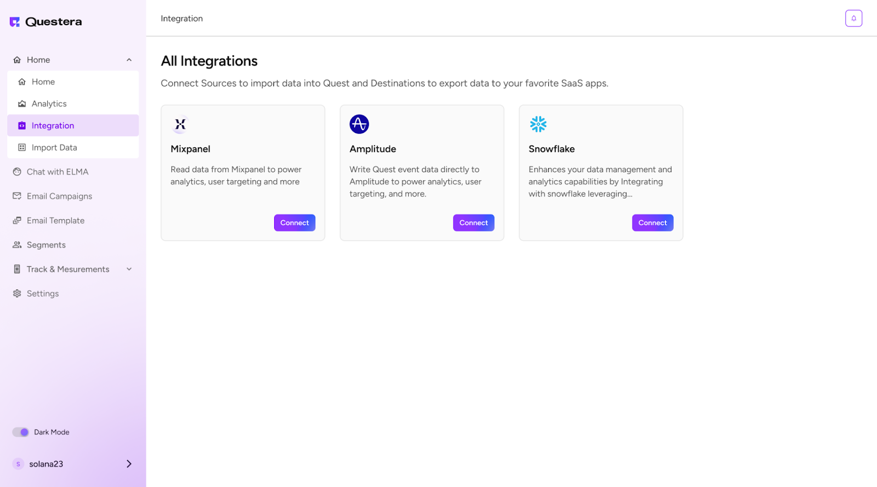Toggle the Dark Mode switch
Viewport: 877px width, 487px height.
(x=21, y=432)
